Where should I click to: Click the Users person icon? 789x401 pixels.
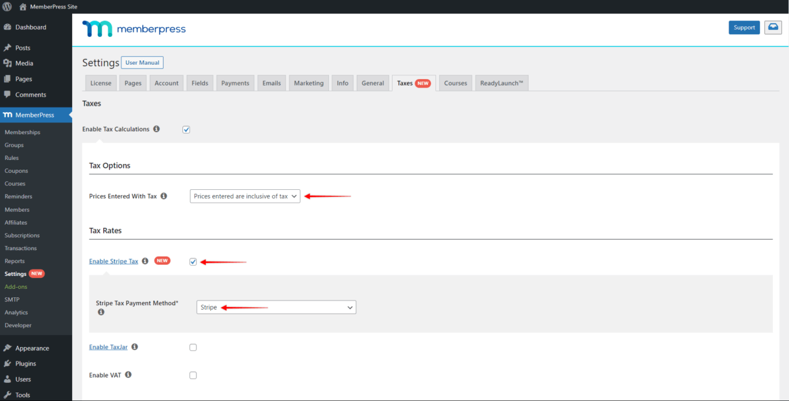(7, 379)
